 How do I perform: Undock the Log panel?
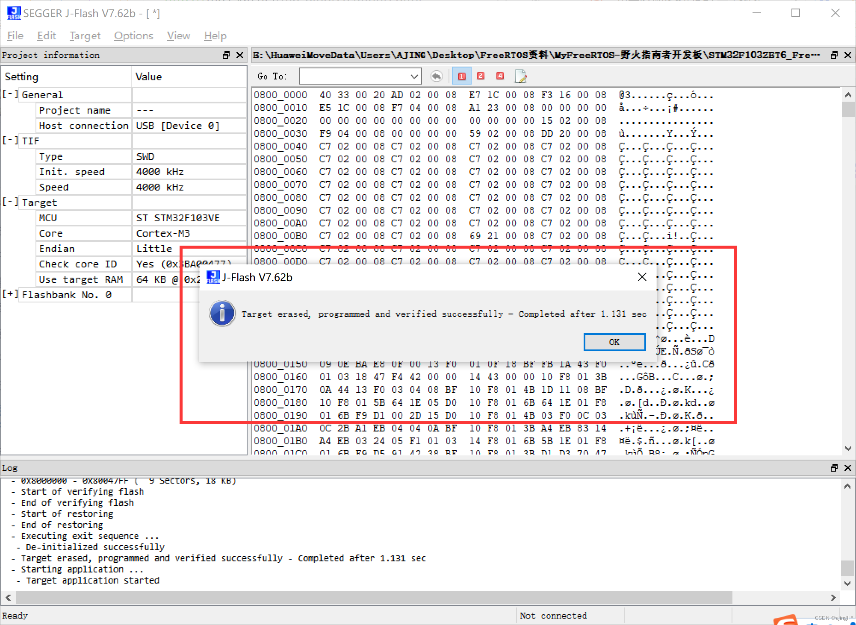coord(834,468)
